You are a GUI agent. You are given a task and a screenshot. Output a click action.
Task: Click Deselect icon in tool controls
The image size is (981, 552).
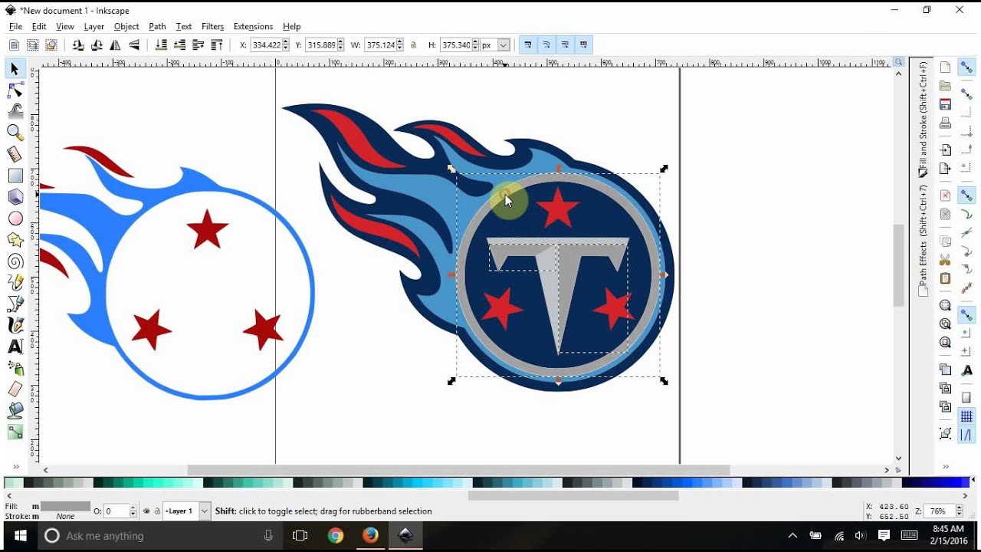(51, 45)
